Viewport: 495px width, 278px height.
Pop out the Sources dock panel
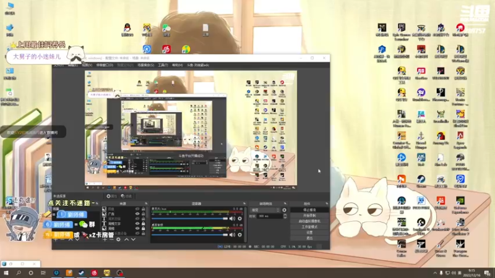pyautogui.click(x=146, y=204)
